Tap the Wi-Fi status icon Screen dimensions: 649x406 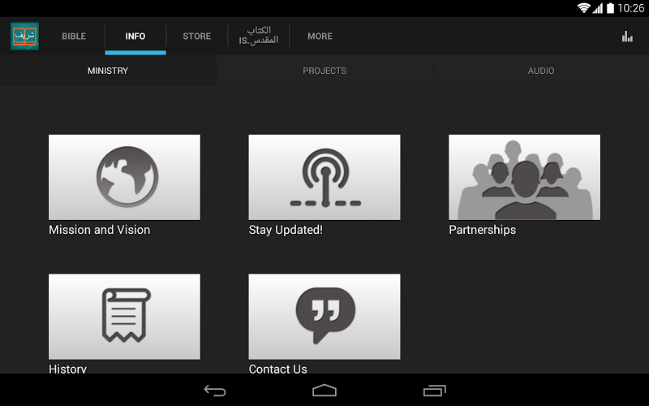[583, 8]
